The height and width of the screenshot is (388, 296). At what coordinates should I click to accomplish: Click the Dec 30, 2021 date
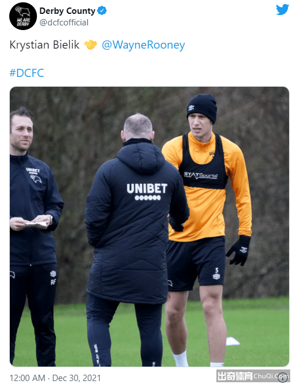[77, 378]
